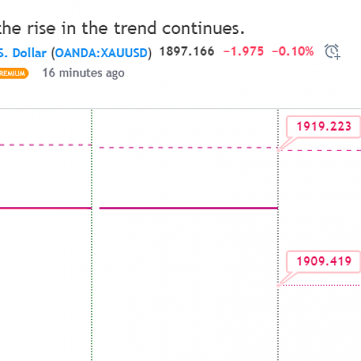Viewport: 361px width, 361px height.
Task: Select the solid magenta line segment at left edge
Action: 45,208
